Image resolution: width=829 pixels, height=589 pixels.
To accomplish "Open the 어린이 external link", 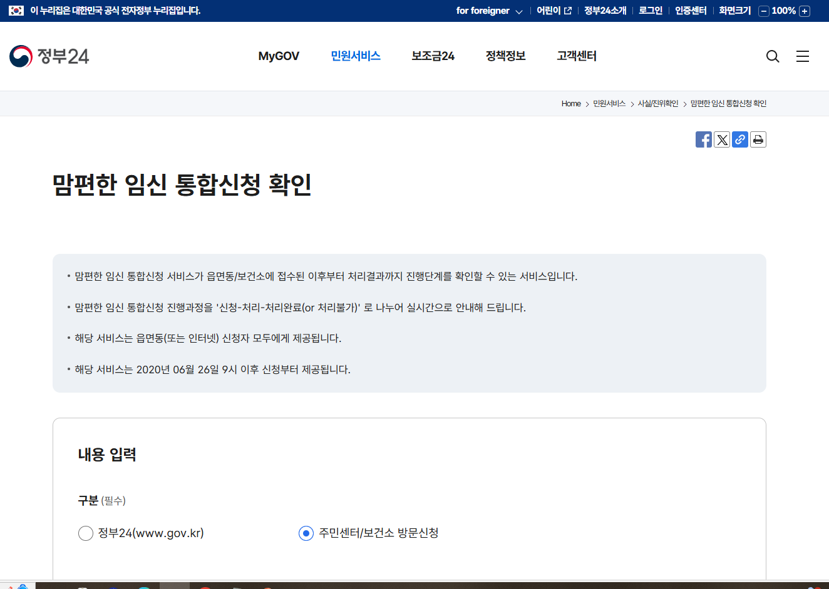I will [x=553, y=10].
